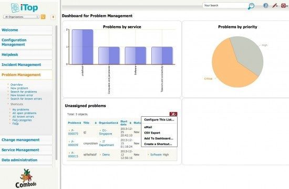Screen dimensions: 289x189
Task: Expand the Incident Management section
Action: pos(26,64)
